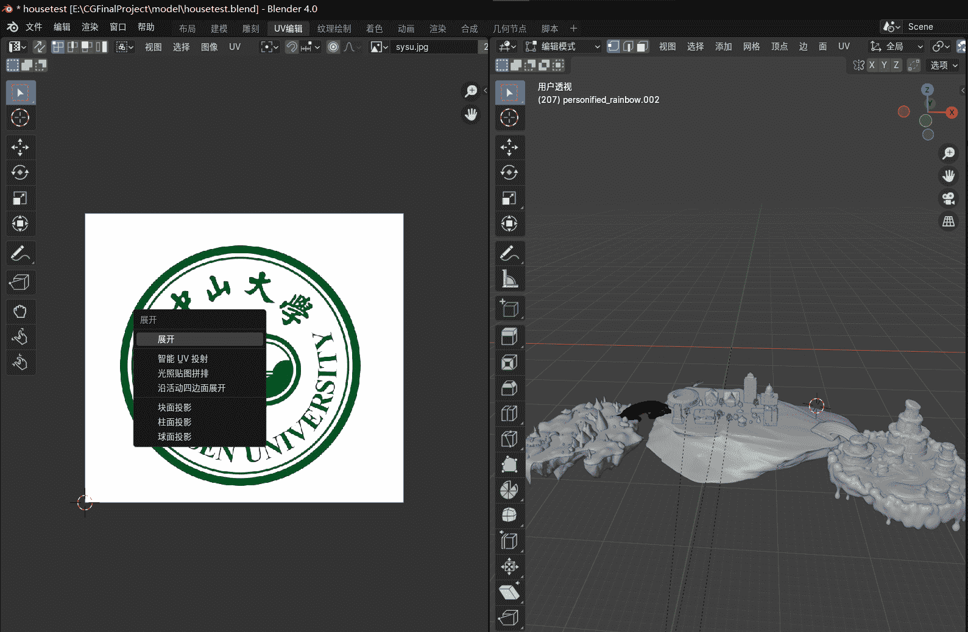Choose 球面投影 from the unwrap menu
The image size is (968, 632).
coord(200,437)
